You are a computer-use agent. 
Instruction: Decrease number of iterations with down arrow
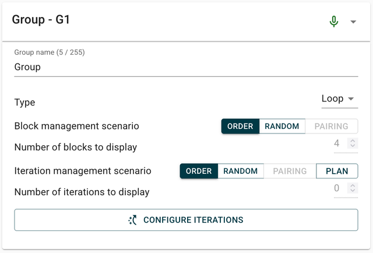(x=352, y=191)
